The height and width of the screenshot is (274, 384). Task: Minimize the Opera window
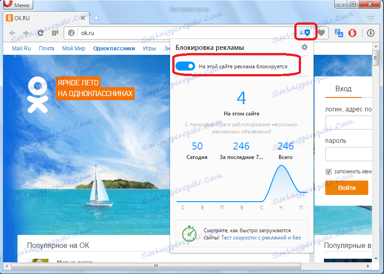click(340, 4)
